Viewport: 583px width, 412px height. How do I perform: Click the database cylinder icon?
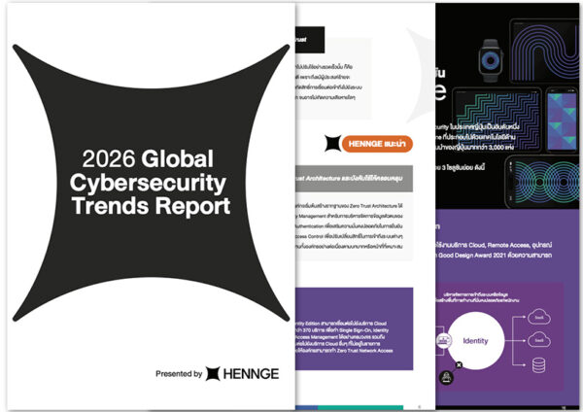point(538,365)
